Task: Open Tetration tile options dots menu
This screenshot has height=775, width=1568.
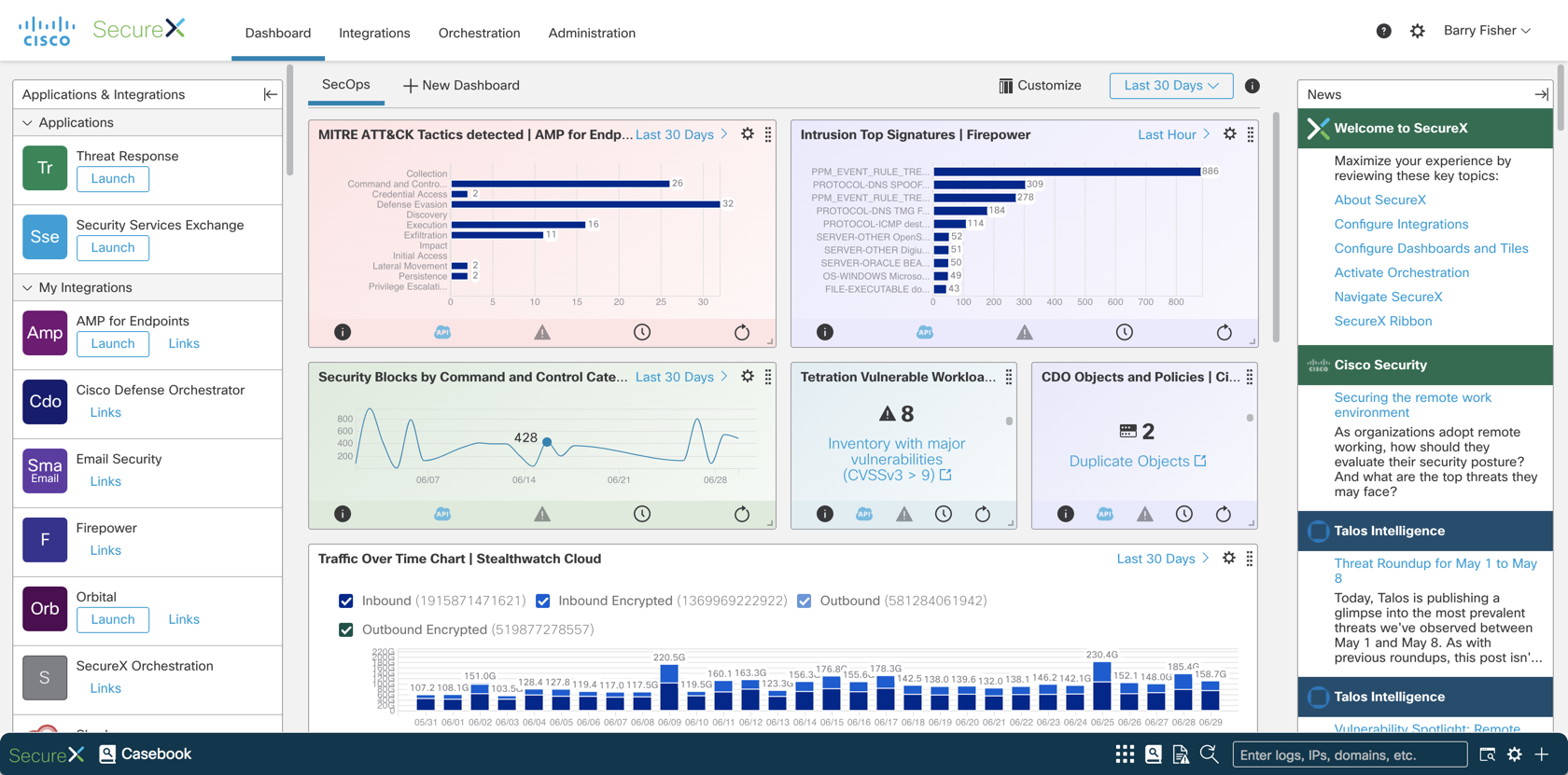Action: tap(1009, 377)
